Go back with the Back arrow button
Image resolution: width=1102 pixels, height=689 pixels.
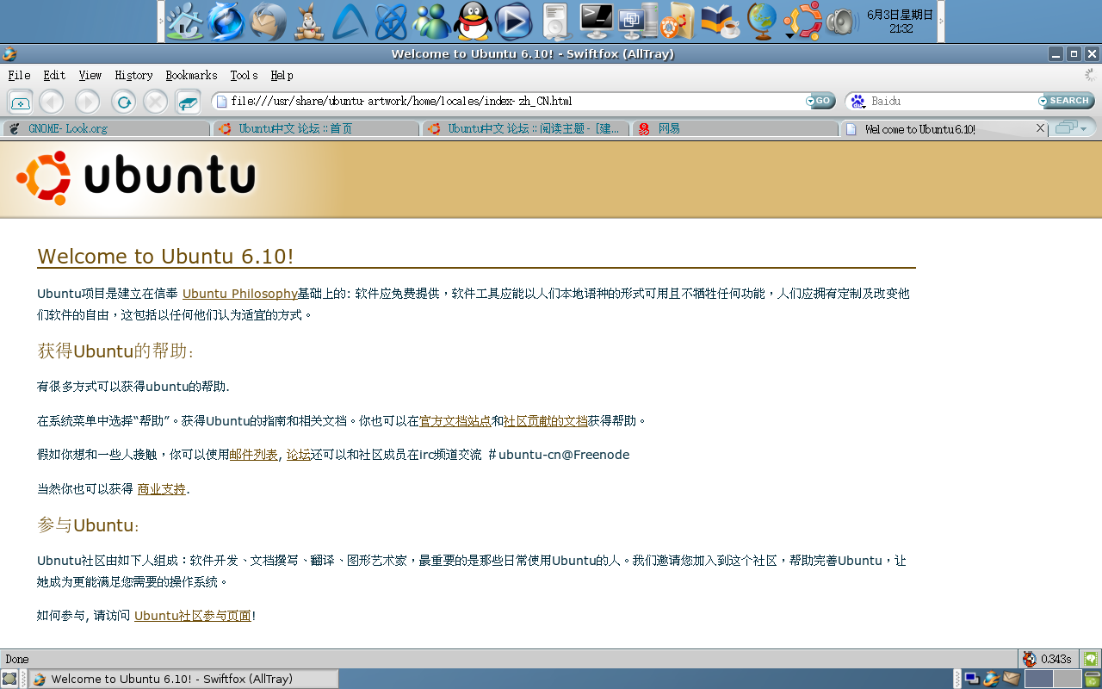point(52,102)
